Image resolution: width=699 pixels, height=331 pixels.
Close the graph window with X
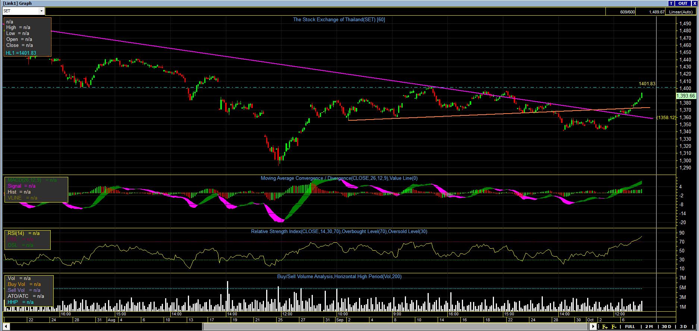(694, 3)
